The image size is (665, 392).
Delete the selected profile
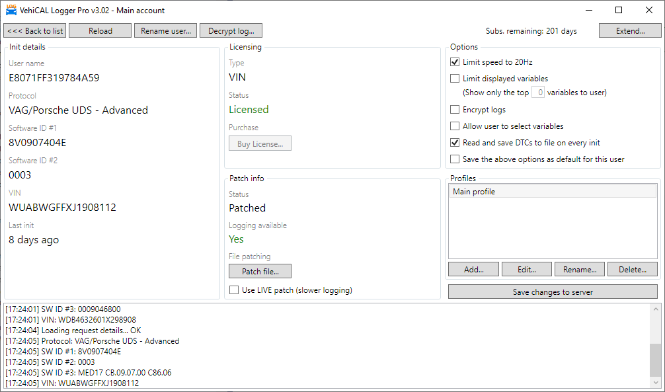click(x=633, y=270)
